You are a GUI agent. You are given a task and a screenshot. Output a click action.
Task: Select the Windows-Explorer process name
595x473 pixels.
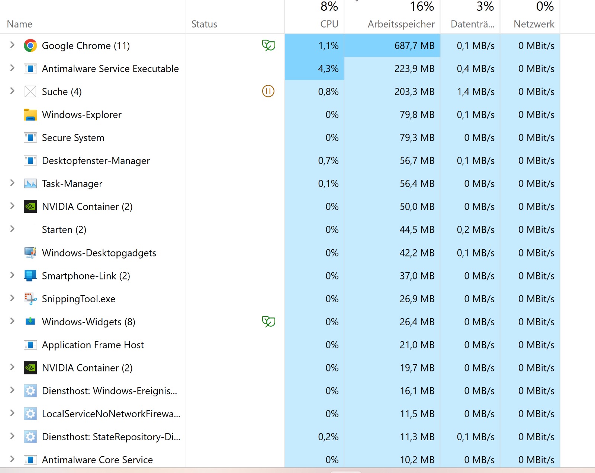tap(82, 115)
